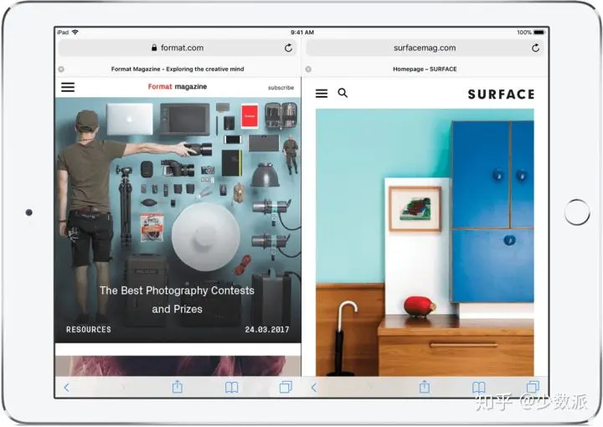The image size is (603, 427).
Task: Tap the surfacemag.com address bar
Action: pyautogui.click(x=425, y=48)
